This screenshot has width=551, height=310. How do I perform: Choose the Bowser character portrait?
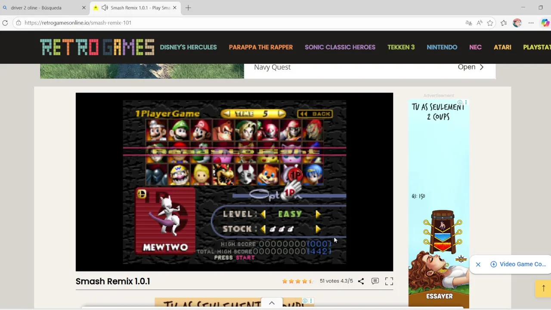223,174
